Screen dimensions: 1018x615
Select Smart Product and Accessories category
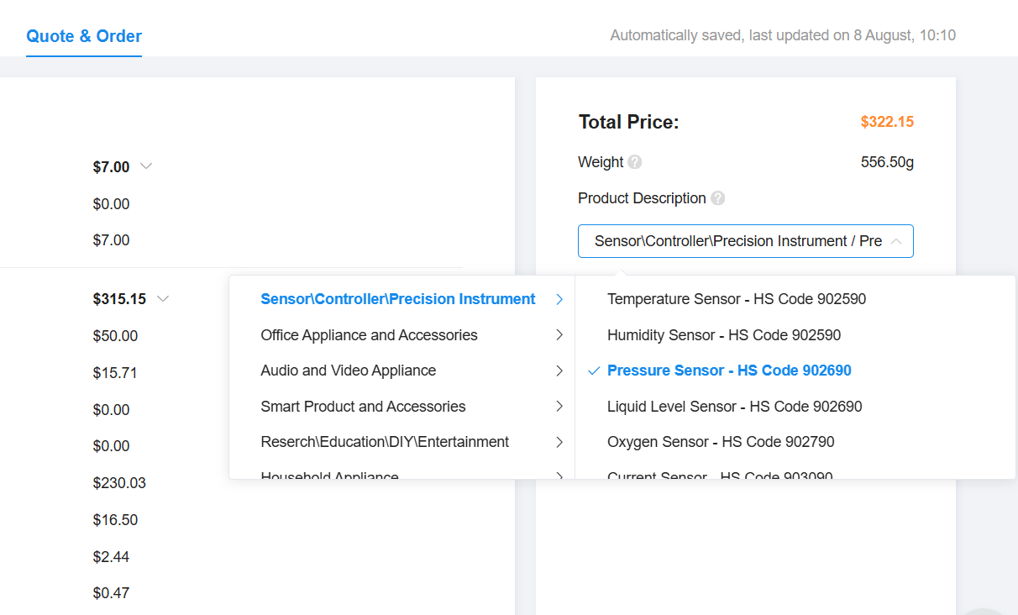(x=363, y=407)
